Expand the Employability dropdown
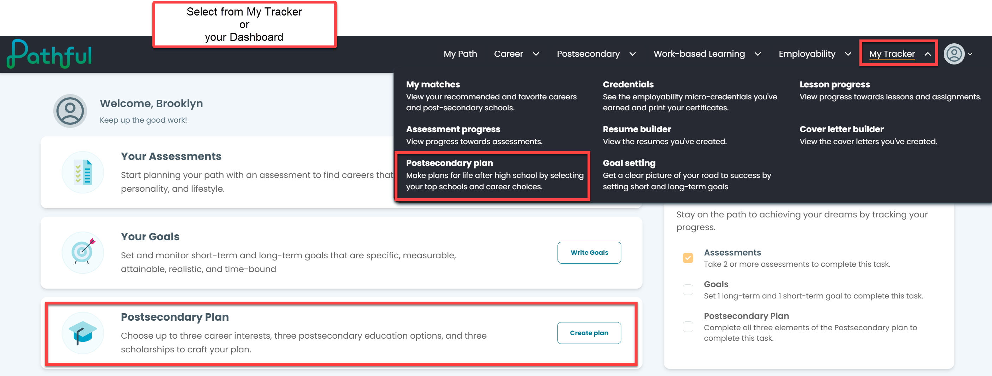This screenshot has height=376, width=992. [815, 54]
